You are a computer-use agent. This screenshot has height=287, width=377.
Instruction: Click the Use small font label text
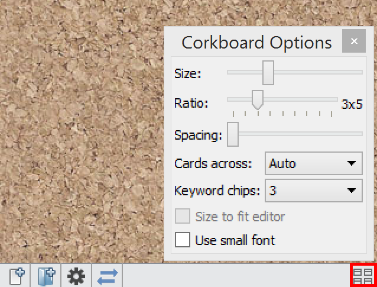(235, 240)
